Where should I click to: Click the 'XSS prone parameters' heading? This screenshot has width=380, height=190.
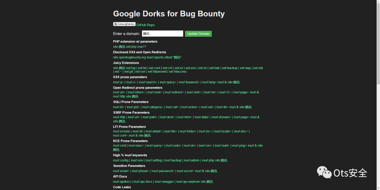(x=130, y=77)
